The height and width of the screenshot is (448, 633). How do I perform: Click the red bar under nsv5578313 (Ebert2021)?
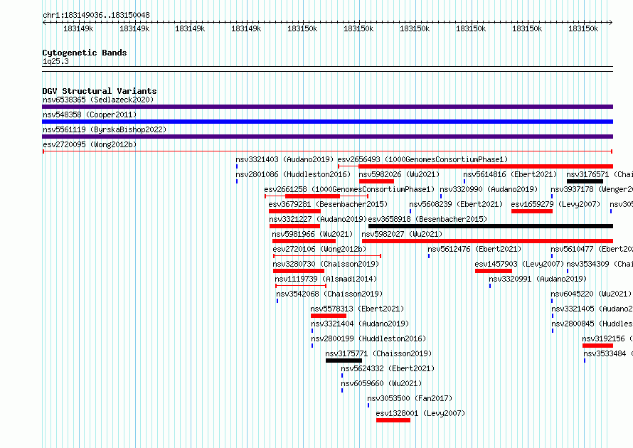coord(328,316)
